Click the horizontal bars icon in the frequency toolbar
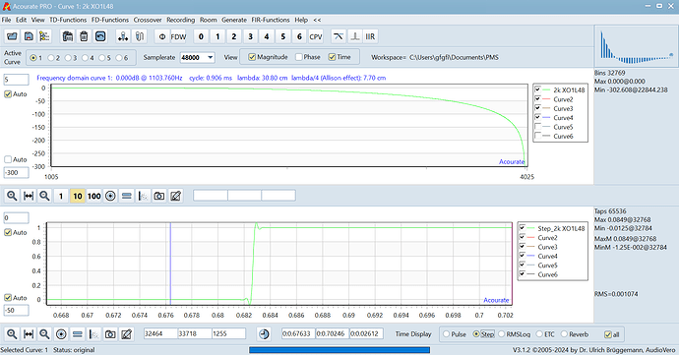 (126, 196)
